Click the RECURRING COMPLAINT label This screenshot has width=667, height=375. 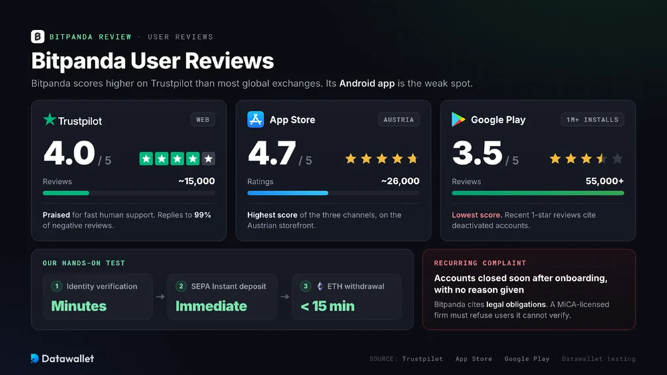tap(480, 263)
